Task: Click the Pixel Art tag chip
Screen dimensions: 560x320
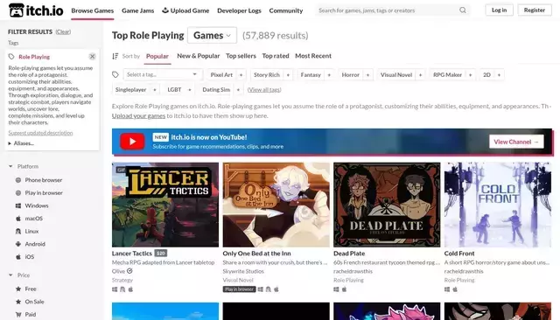Action: [221, 75]
